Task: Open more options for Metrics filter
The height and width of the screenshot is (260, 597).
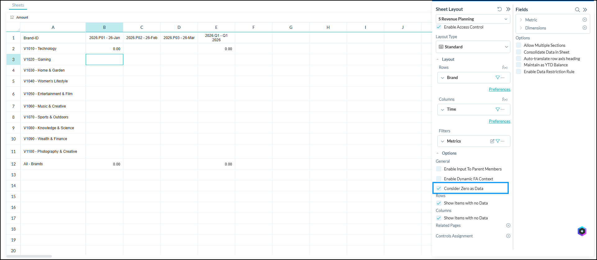Action: pos(503,141)
